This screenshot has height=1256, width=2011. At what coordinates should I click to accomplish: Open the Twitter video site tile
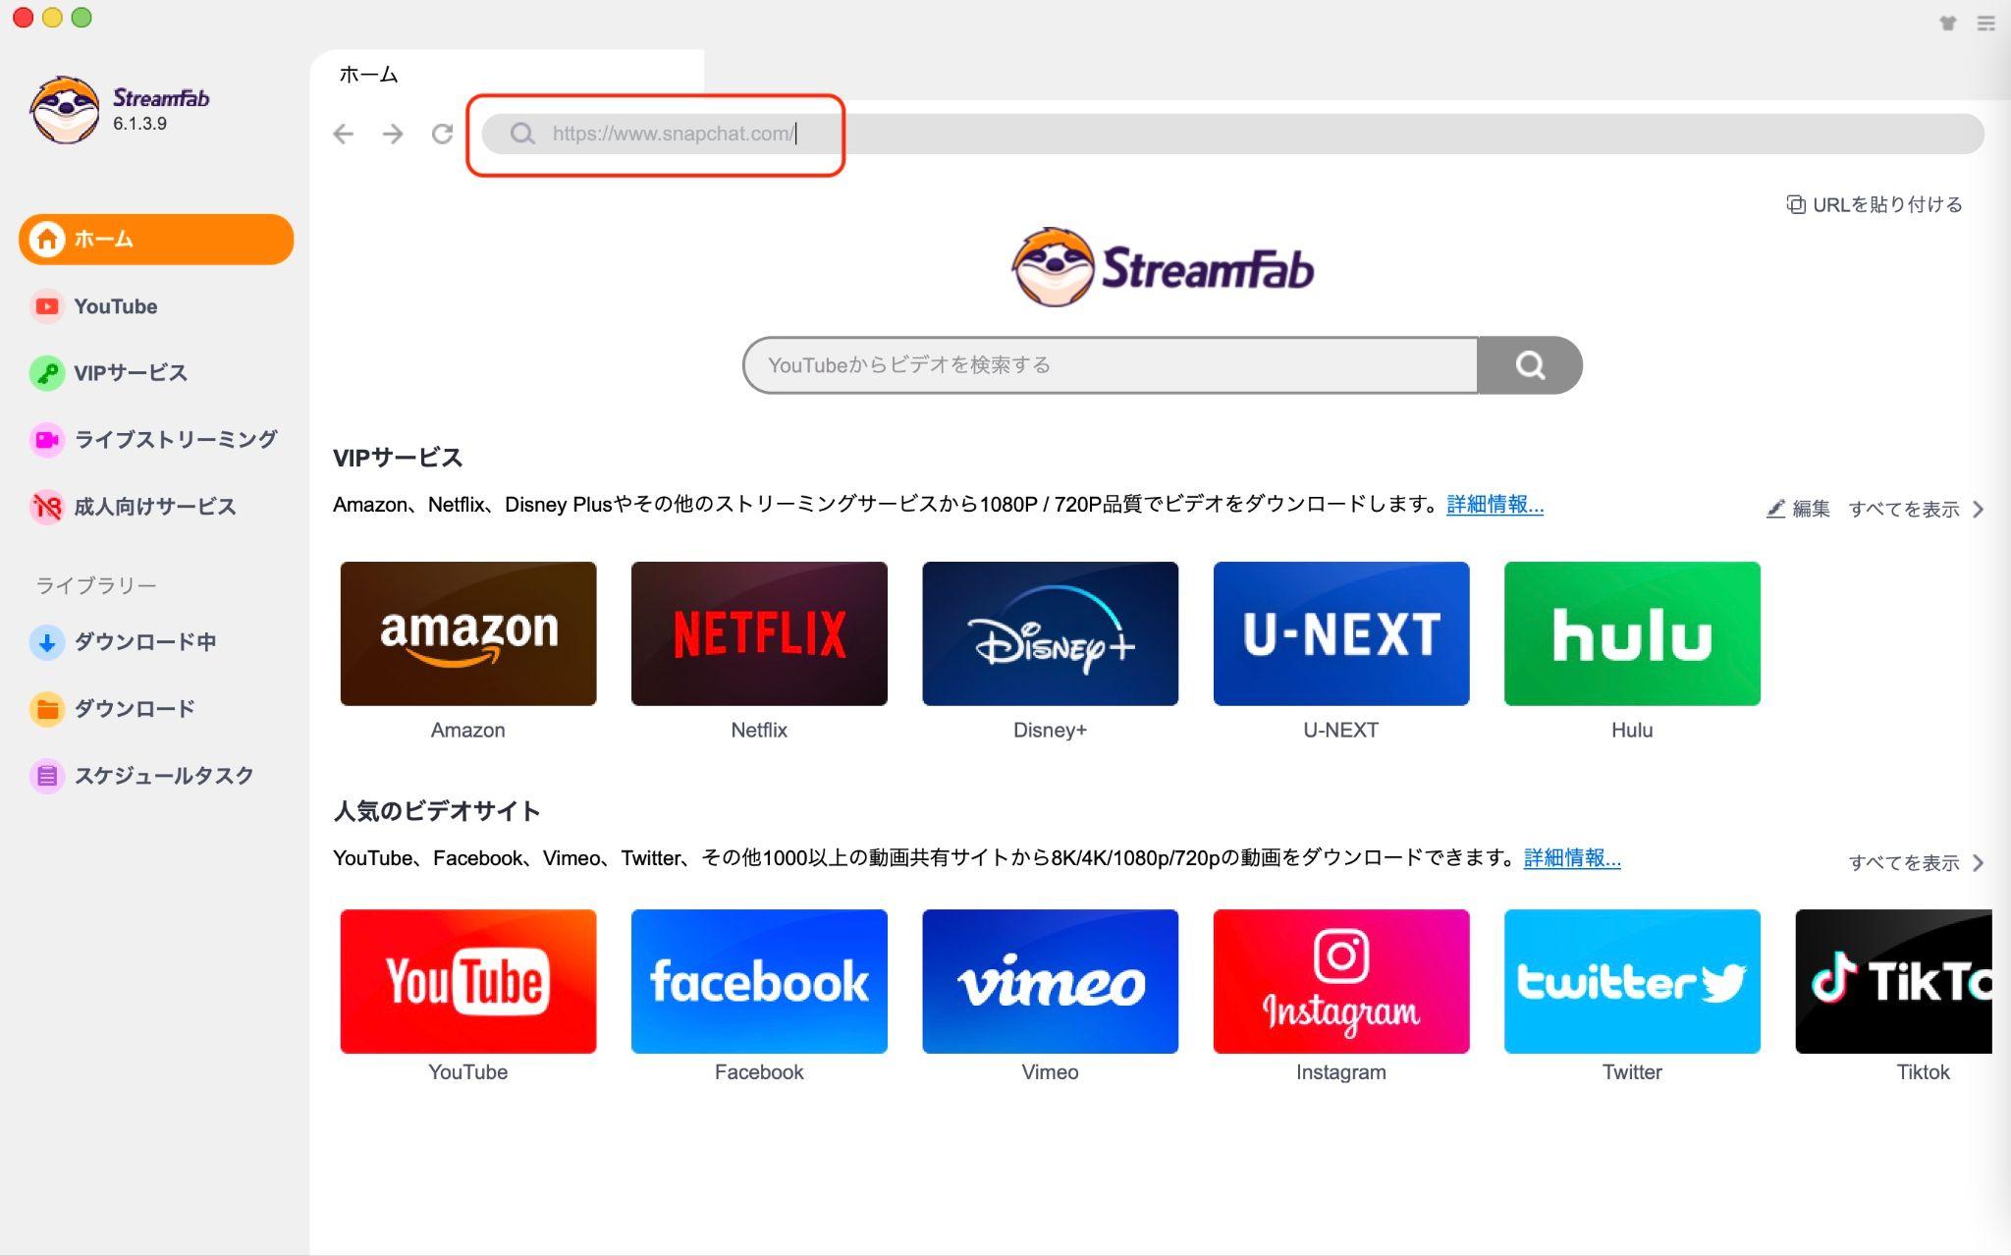coord(1632,981)
